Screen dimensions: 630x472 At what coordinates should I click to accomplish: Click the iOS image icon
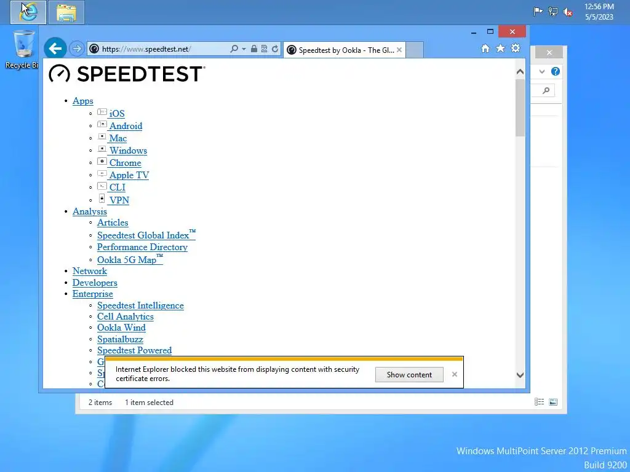coord(102,112)
